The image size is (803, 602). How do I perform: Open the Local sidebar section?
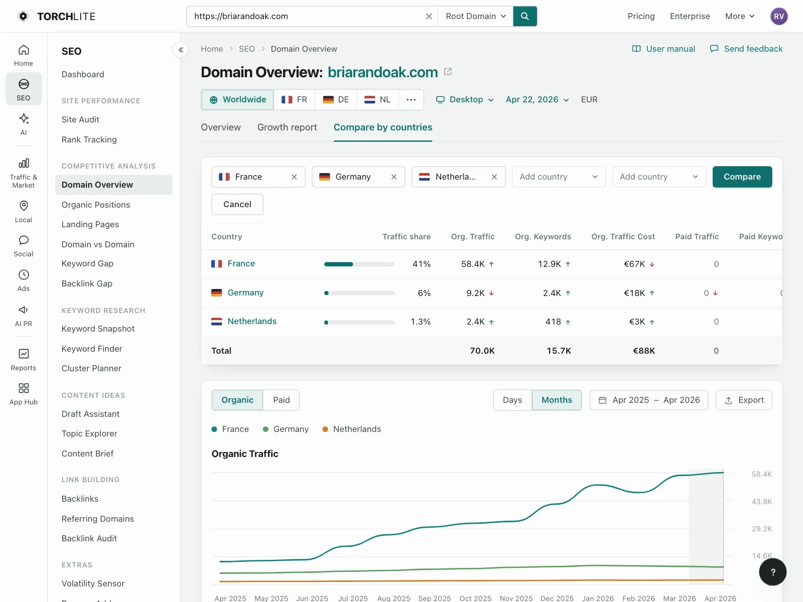click(24, 211)
